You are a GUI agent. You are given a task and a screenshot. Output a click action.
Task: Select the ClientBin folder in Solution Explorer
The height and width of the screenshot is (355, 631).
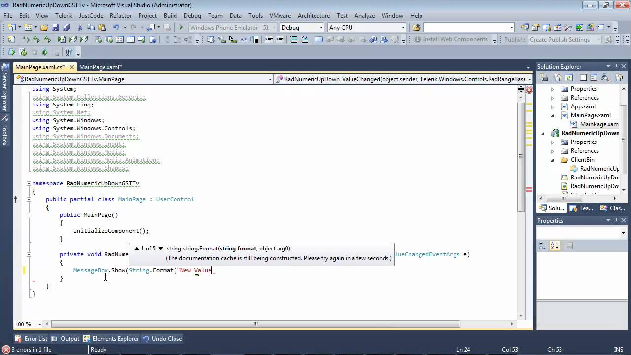pos(582,160)
